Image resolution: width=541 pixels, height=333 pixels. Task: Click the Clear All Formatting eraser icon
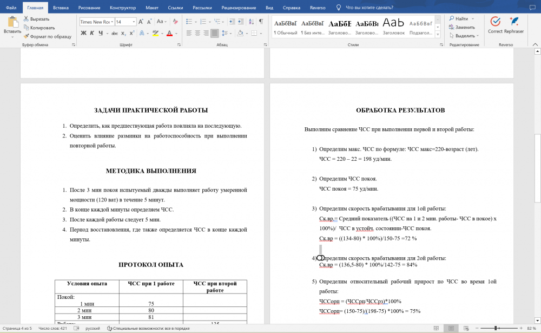click(175, 22)
